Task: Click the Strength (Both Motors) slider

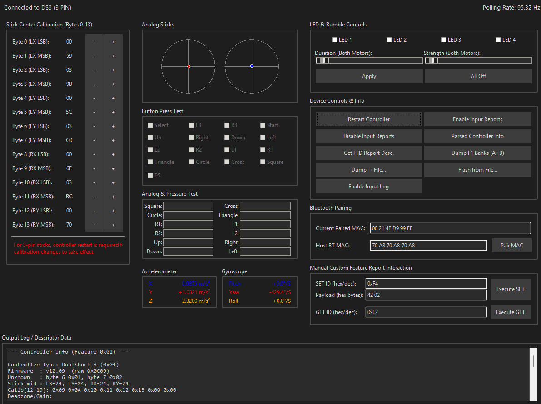Action: point(478,60)
